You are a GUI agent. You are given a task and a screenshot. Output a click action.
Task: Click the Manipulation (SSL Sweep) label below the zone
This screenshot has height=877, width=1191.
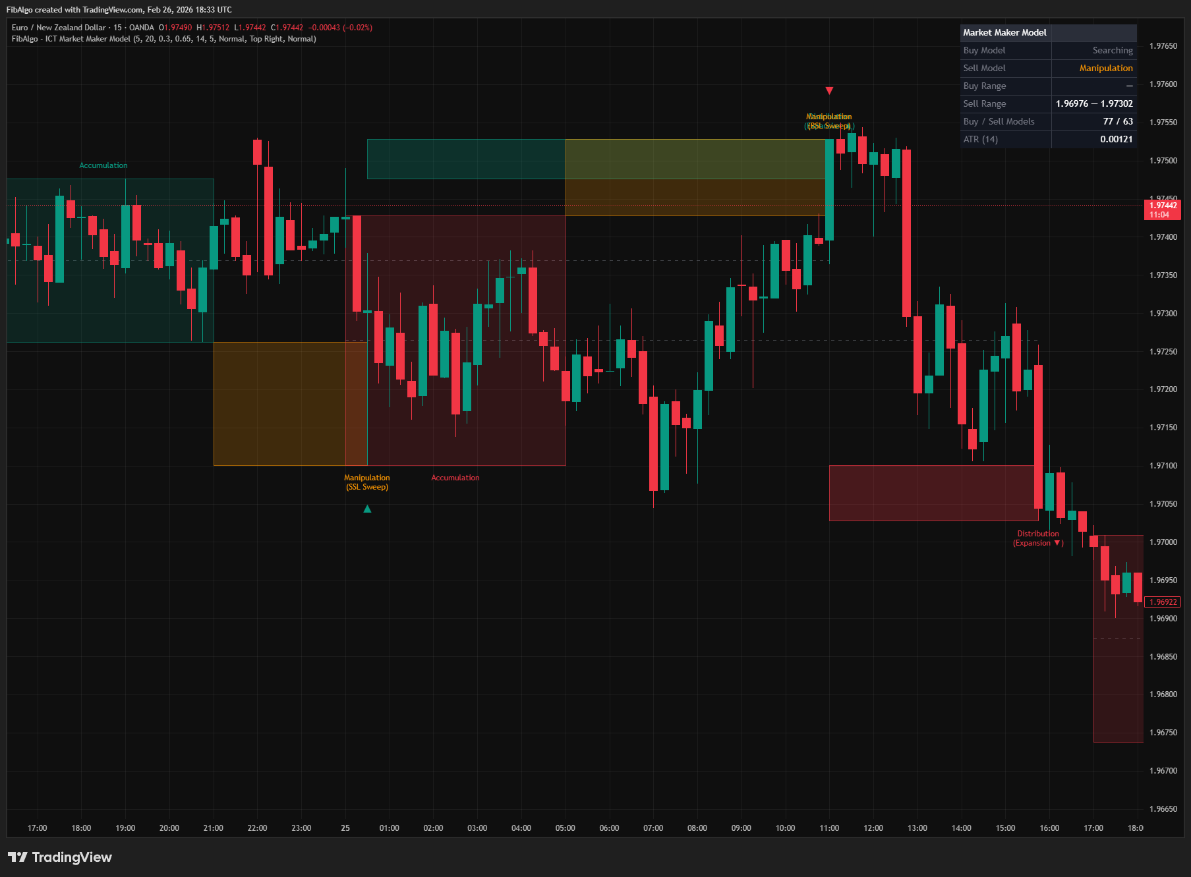pos(367,482)
